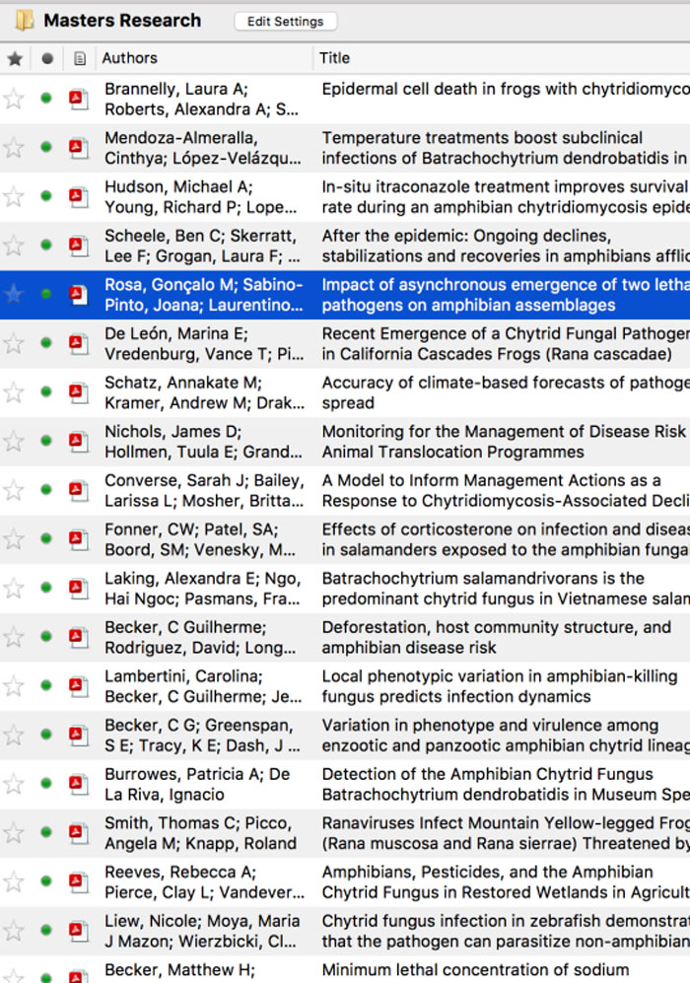Toggle read status dot for Converse, Sarah

click(46, 490)
